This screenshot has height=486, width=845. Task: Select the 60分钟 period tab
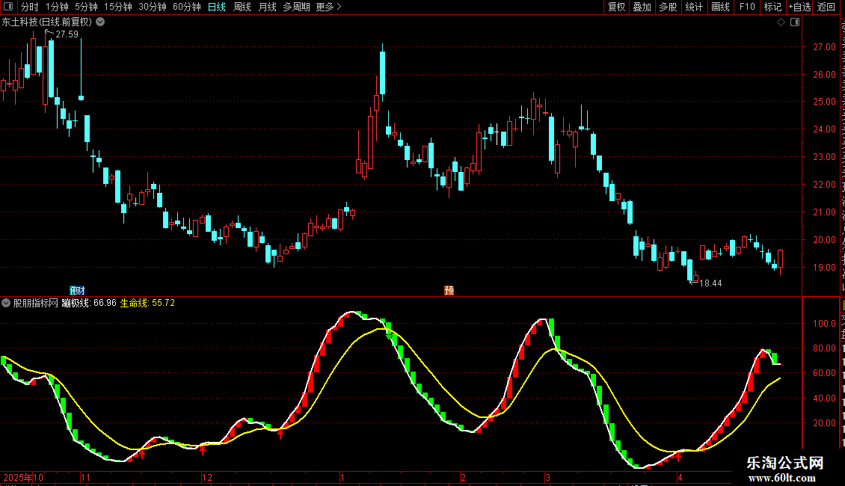point(186,7)
